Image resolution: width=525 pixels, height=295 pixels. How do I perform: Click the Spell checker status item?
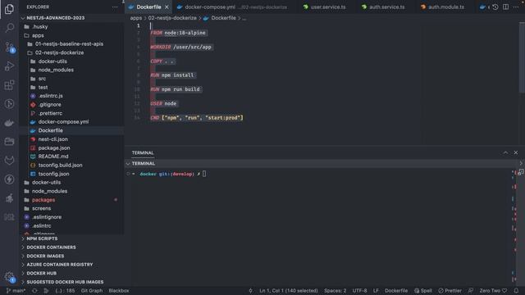[x=423, y=291]
